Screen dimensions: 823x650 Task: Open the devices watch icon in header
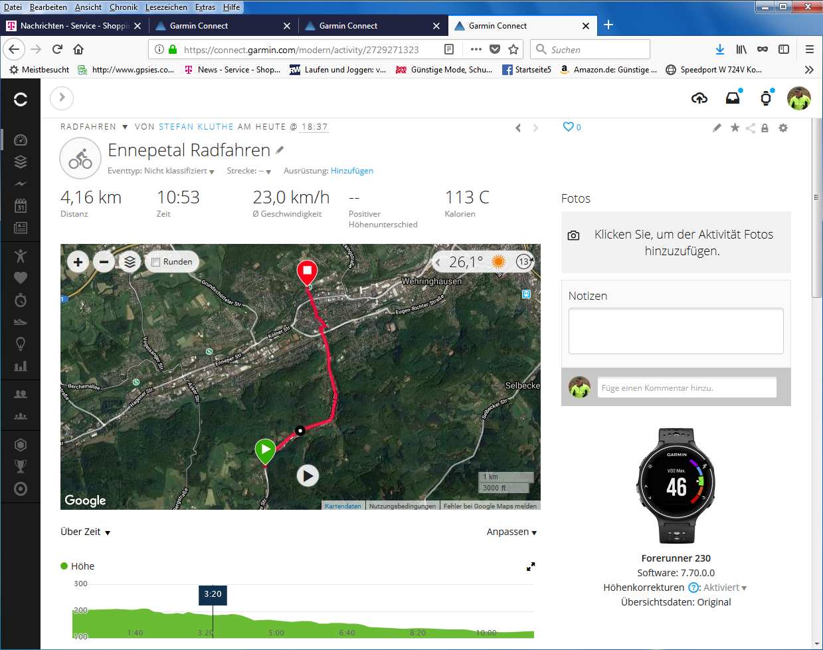pos(766,98)
